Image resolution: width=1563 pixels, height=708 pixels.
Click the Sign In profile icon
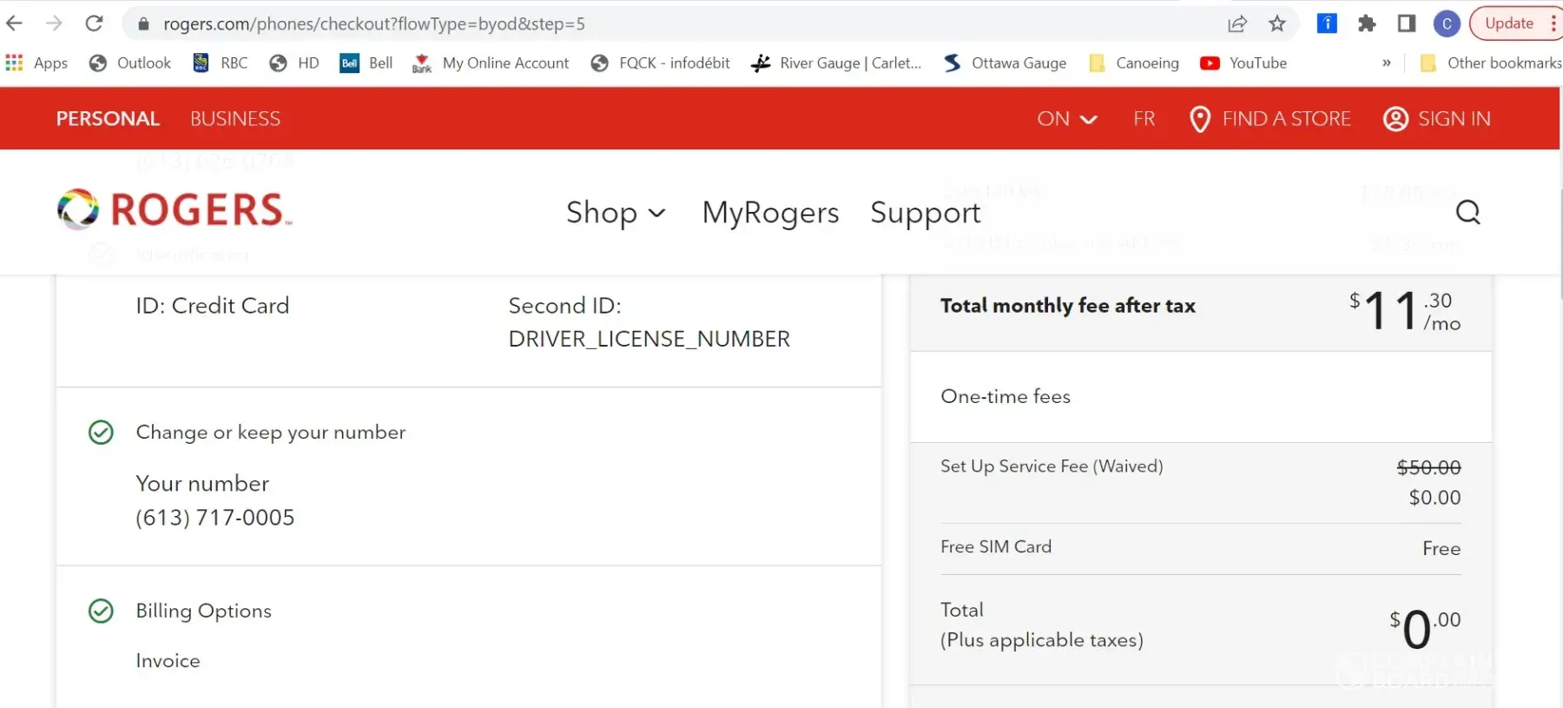[1395, 119]
